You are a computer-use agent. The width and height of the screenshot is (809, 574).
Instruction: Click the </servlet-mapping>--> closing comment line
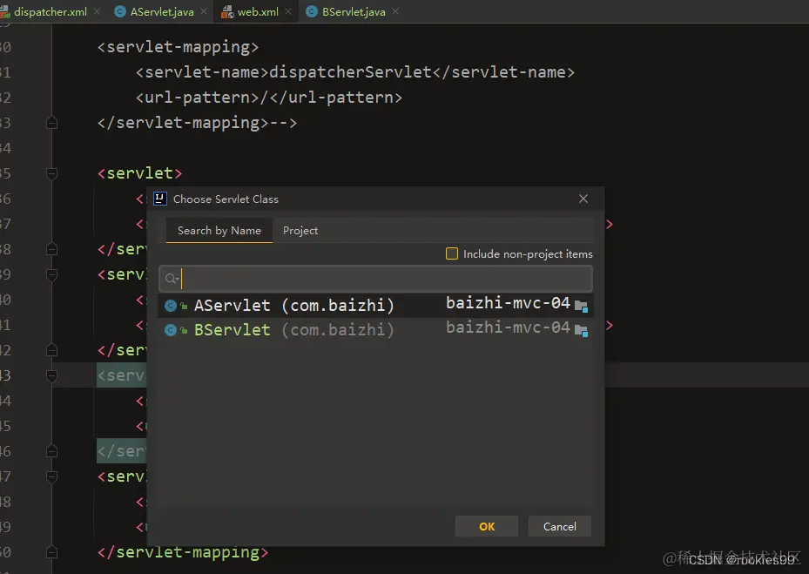[x=197, y=123]
